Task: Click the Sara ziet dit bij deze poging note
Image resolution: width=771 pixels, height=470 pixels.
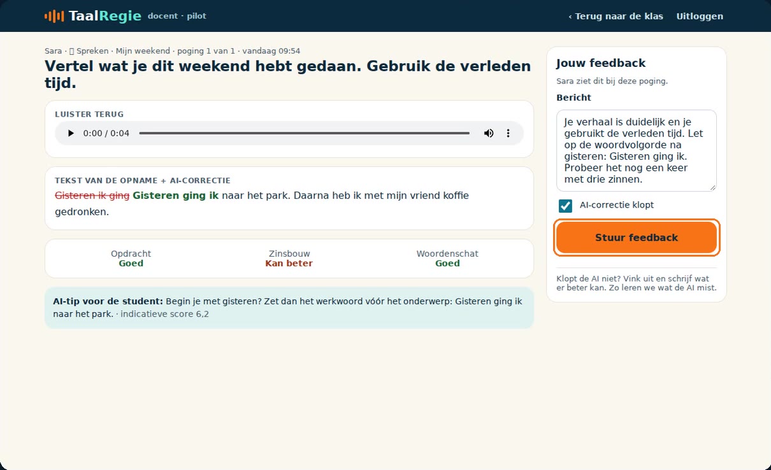Action: pos(612,81)
